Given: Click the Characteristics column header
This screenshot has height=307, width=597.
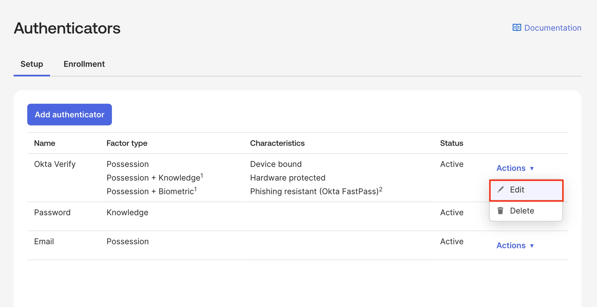Looking at the screenshot, I should (x=277, y=143).
